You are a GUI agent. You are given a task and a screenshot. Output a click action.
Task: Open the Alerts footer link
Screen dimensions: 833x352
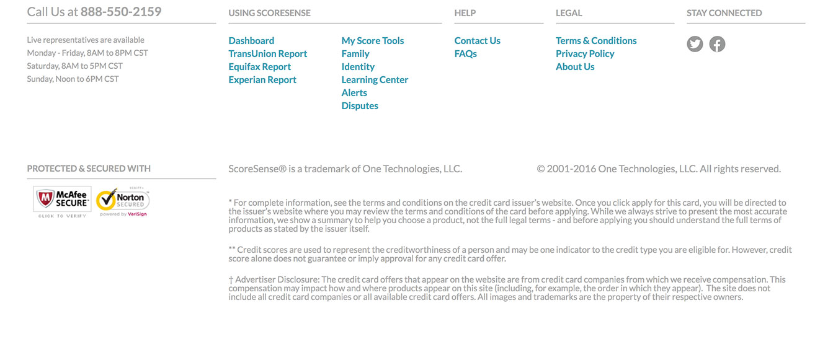[x=354, y=93]
